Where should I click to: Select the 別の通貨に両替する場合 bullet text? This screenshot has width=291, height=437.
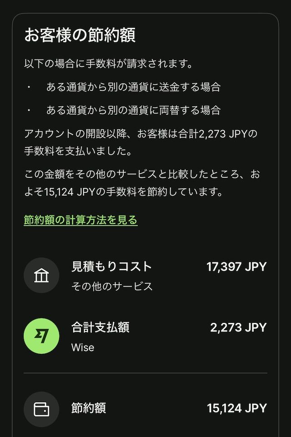tap(133, 110)
